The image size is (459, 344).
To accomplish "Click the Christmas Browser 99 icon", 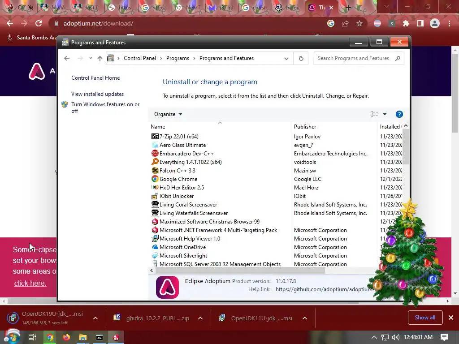I will click(155, 221).
